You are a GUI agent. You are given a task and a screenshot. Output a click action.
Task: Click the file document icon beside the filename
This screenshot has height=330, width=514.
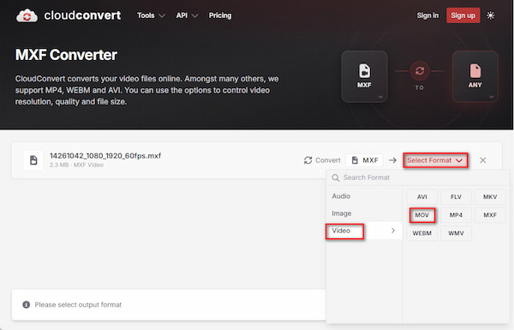[x=33, y=160]
